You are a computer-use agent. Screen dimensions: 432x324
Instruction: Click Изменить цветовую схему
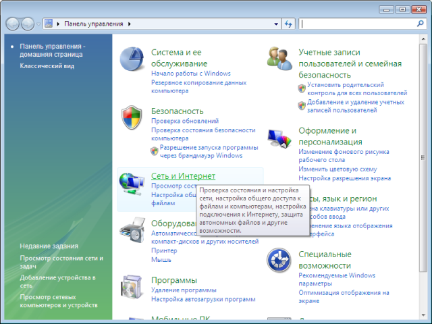click(x=337, y=169)
